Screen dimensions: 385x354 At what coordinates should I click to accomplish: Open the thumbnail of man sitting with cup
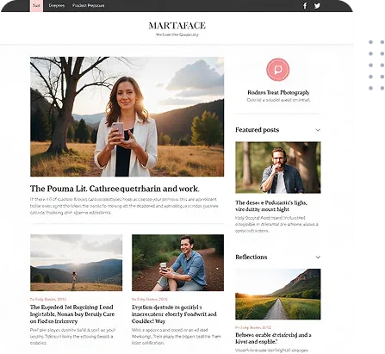[x=177, y=263]
